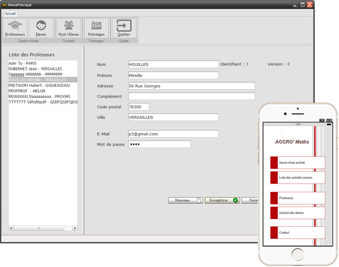
Task: Click the horizontal scrollbar thumb of professor list
Action: (x=39, y=228)
